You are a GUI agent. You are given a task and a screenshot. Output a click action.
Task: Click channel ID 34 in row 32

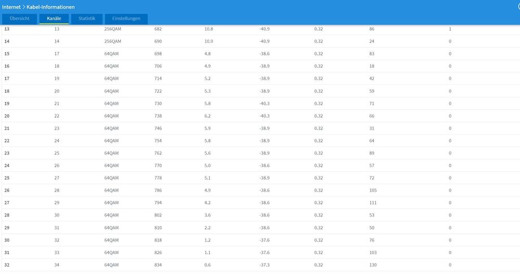tap(57, 265)
